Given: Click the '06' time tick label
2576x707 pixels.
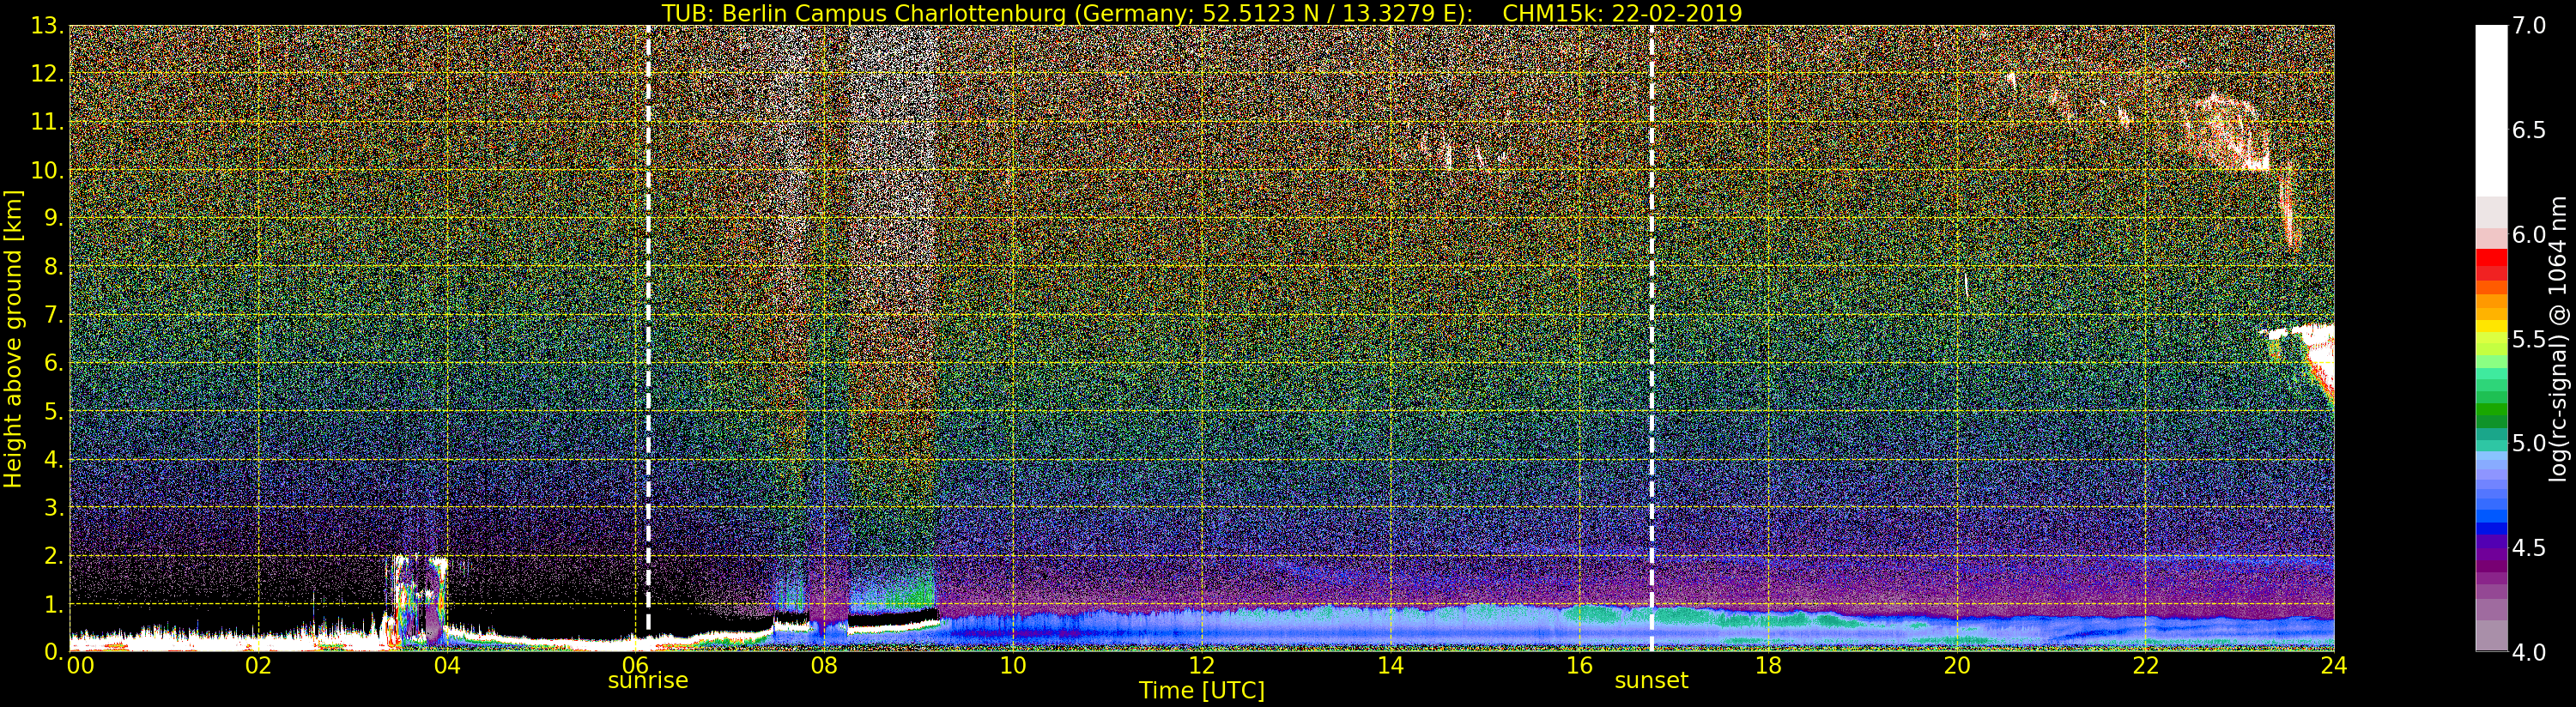Looking at the screenshot, I should click(x=635, y=666).
